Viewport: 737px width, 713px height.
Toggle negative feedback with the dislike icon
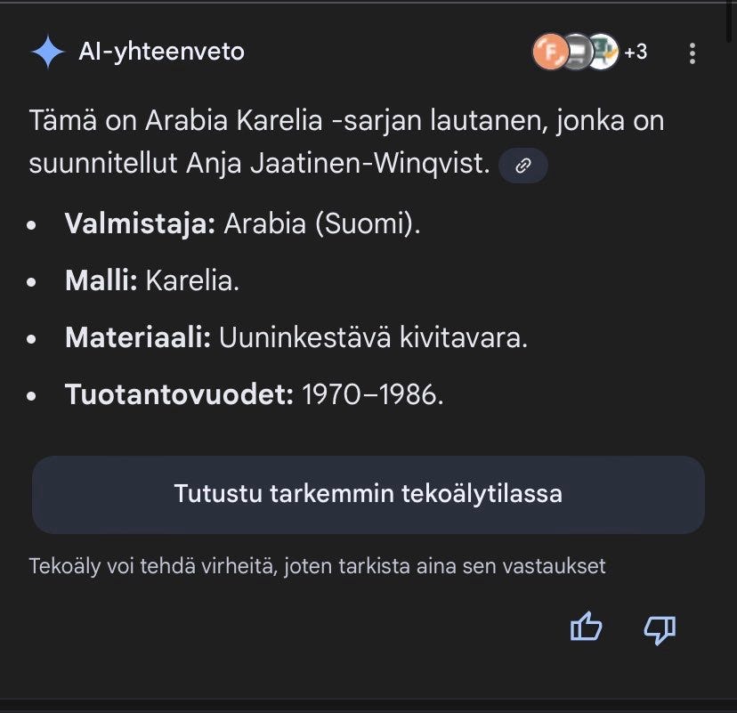tap(658, 629)
